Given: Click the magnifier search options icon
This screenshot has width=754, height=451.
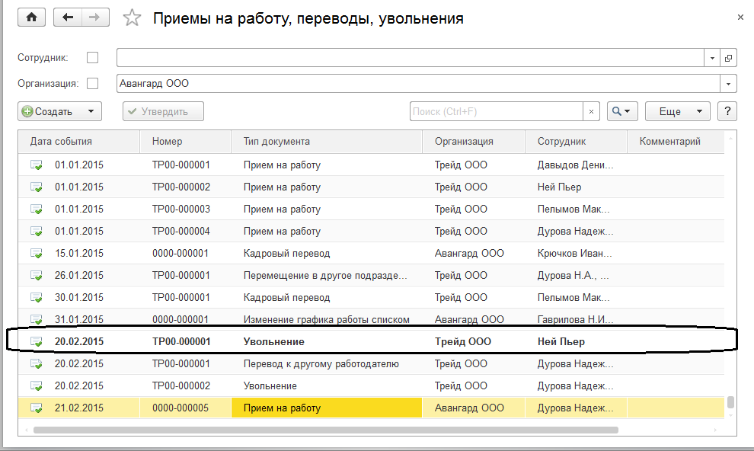Looking at the screenshot, I should tap(621, 111).
